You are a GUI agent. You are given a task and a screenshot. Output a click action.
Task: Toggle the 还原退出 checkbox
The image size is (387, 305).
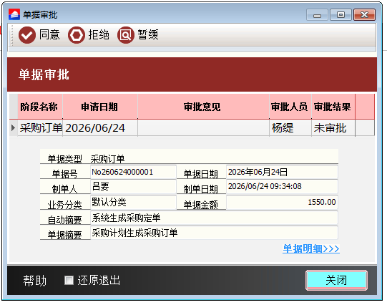69,281
